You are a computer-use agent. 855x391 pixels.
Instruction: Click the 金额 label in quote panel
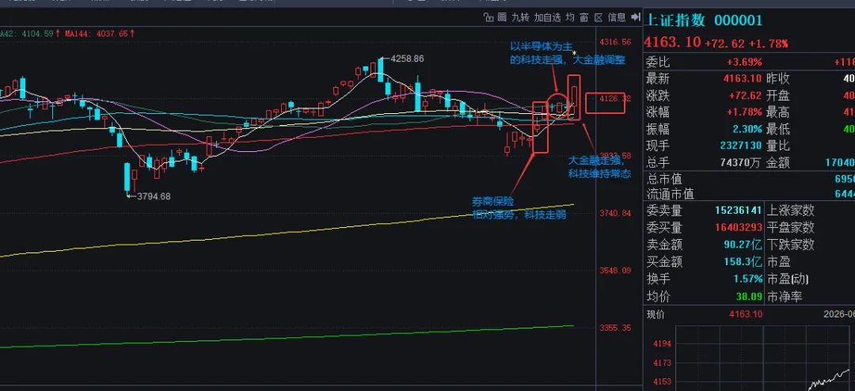coord(779,163)
